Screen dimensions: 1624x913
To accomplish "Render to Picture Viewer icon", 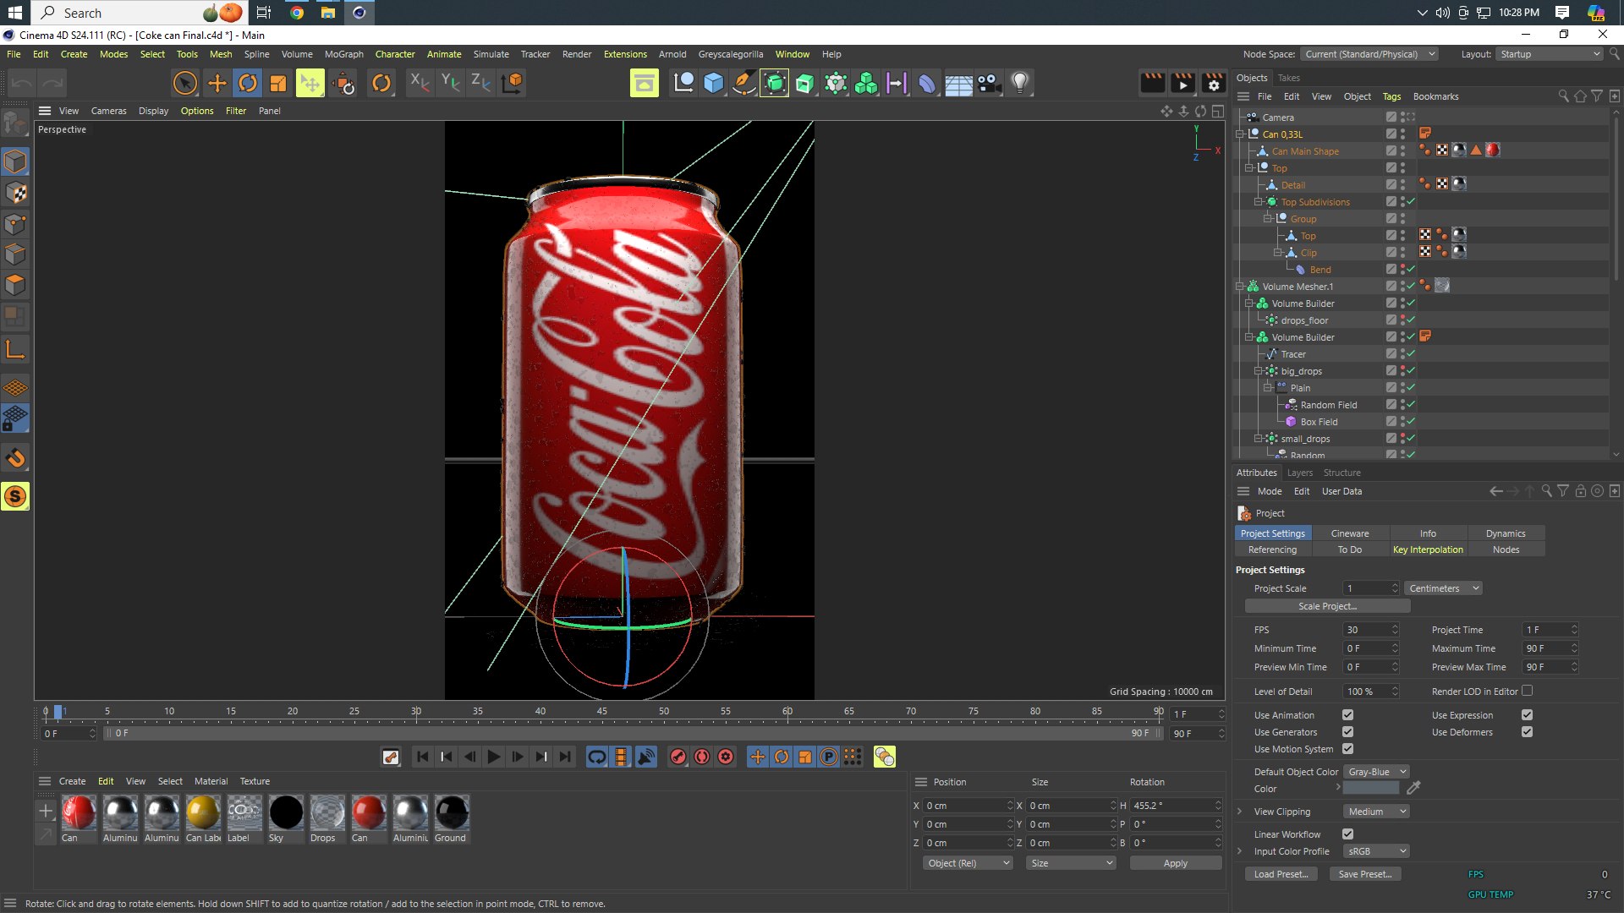I will (x=1182, y=83).
